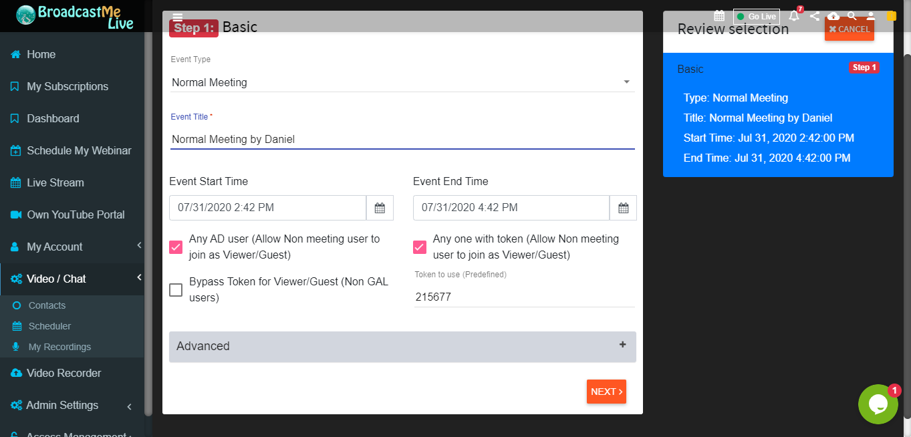Click the Go Live button
This screenshot has height=437, width=911.
(757, 17)
